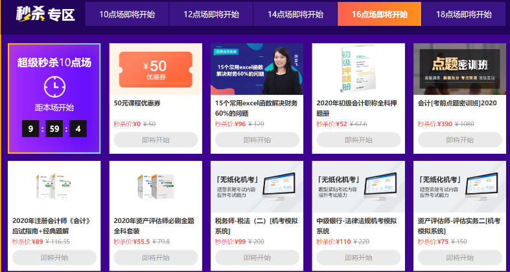Open the 18点场即将开始 tab
The width and height of the screenshot is (510, 272).
pos(463,14)
